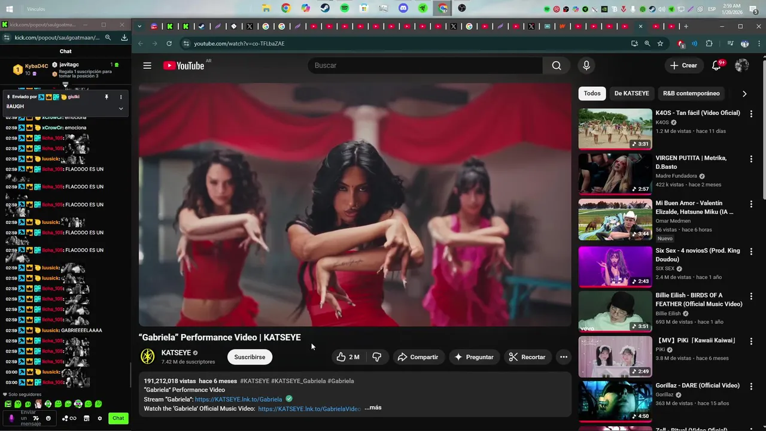This screenshot has width=766, height=431.
Task: Download icon in Kick popout address bar
Action: tap(124, 37)
